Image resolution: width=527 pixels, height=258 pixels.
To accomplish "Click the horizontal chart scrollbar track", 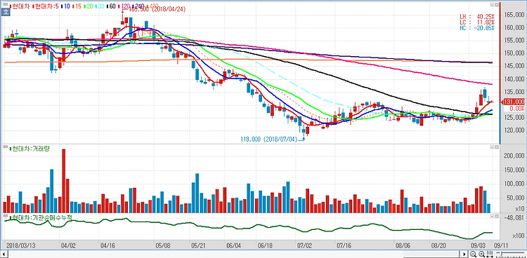I will pyautogui.click(x=234, y=254).
